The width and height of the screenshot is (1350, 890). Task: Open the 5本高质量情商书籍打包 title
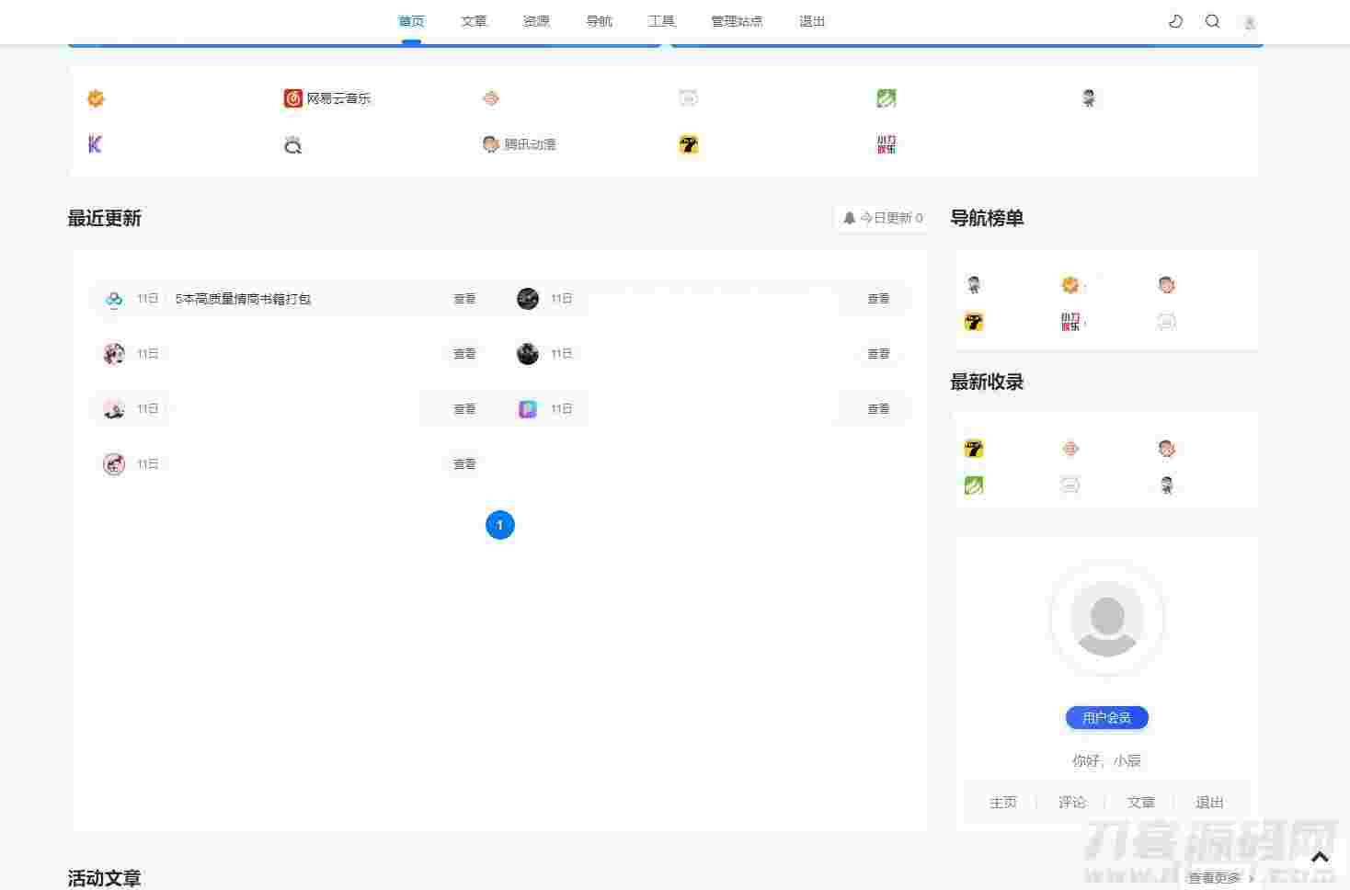(243, 299)
